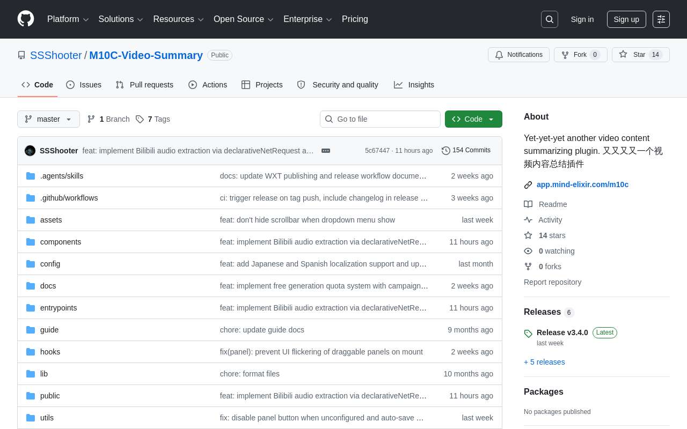Screen dimensions: 687x429
Task: Click the docs folder icon
Action: [x=31, y=286]
